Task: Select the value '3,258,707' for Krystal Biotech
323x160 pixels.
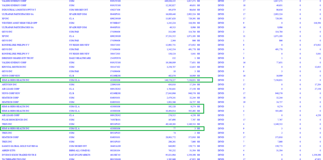Action: click(x=171, y=67)
